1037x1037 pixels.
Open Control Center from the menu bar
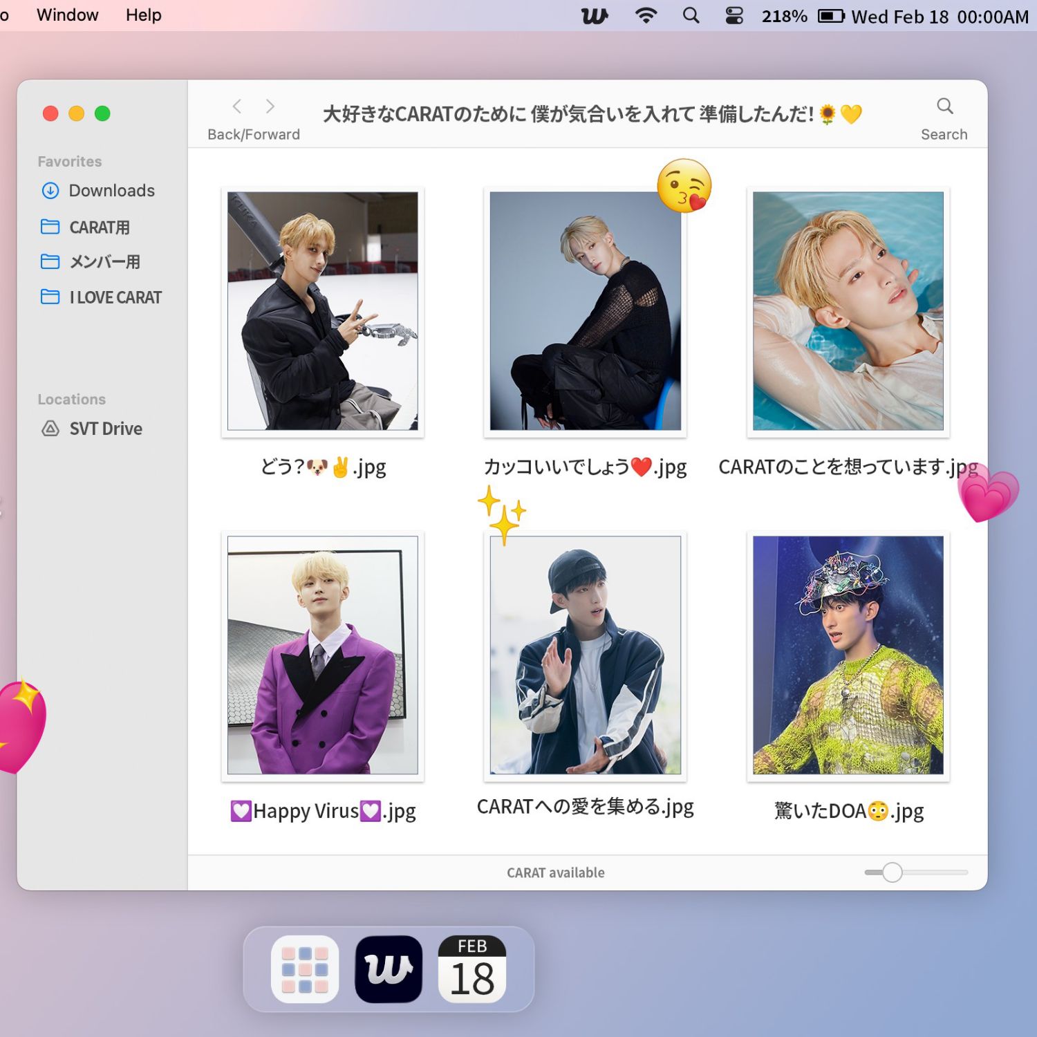coord(734,15)
